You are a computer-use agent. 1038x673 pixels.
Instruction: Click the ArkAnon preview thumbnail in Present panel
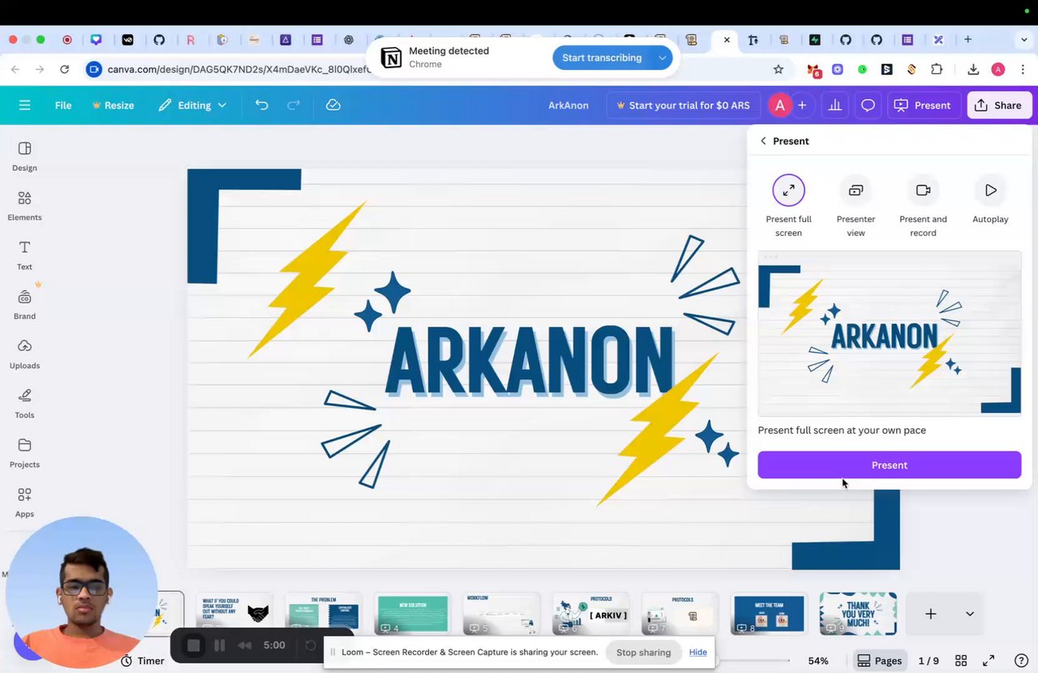890,333
